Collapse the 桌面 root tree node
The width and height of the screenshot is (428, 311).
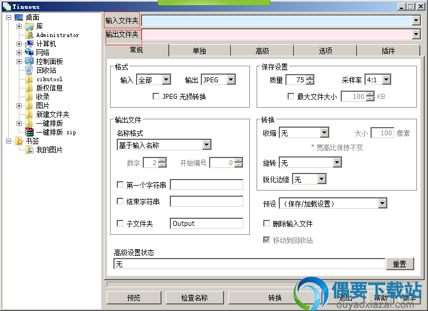coord(8,18)
